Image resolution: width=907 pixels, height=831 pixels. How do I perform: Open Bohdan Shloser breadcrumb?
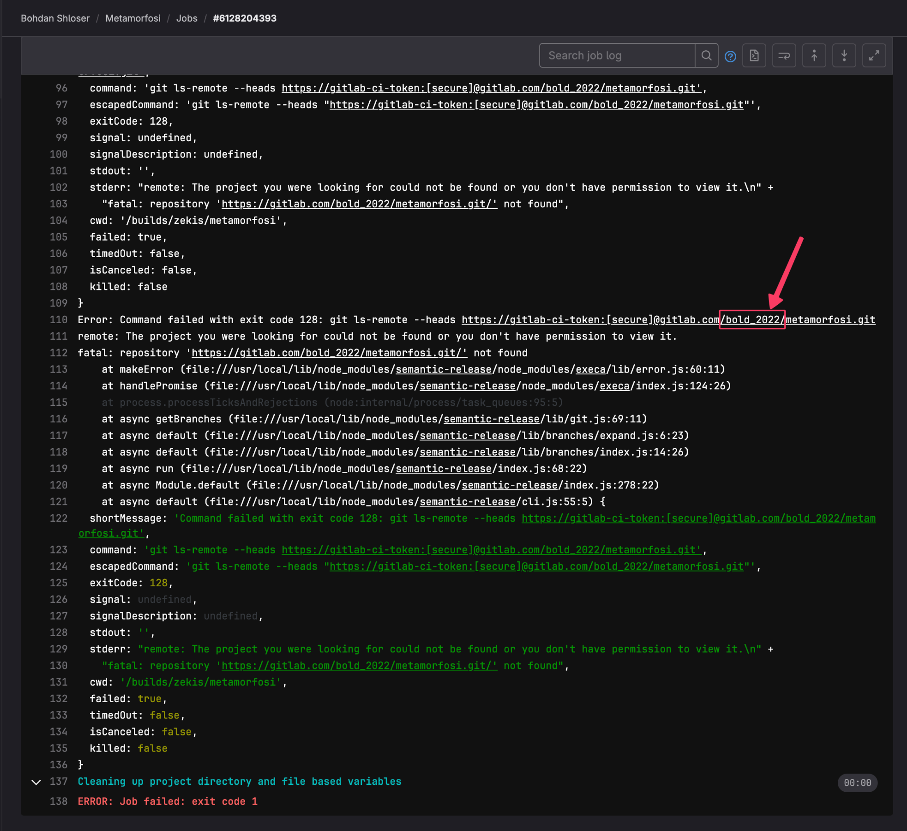[55, 18]
